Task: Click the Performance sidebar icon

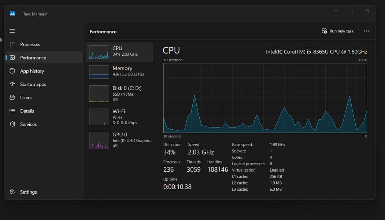Action: coord(12,58)
